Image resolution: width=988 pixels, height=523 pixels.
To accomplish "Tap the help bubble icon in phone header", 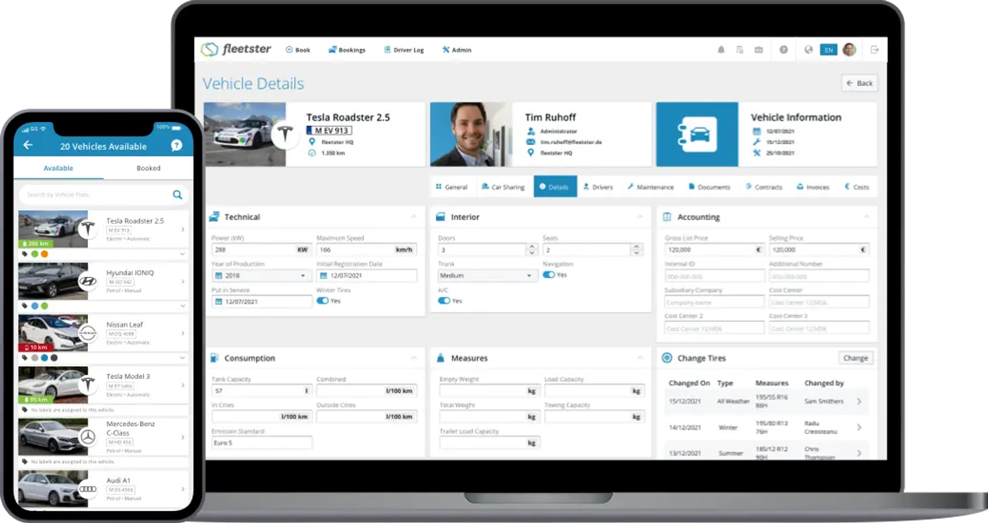I will (x=176, y=145).
